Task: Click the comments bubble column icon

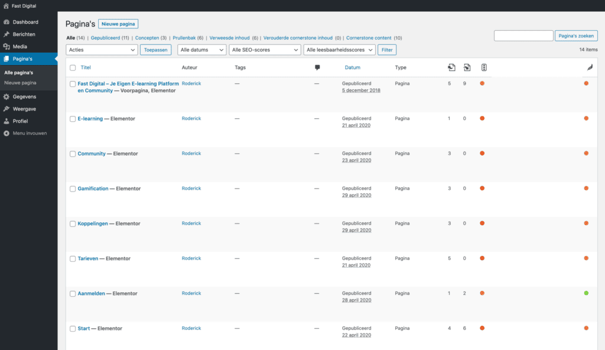Action: pyautogui.click(x=317, y=68)
